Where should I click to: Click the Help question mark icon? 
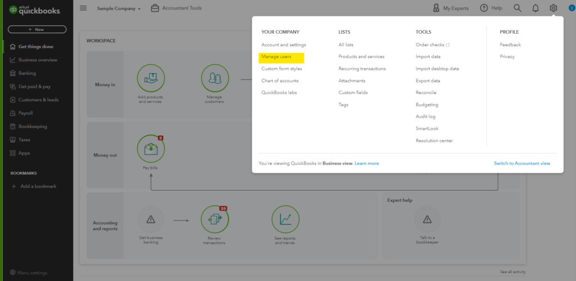tap(484, 8)
